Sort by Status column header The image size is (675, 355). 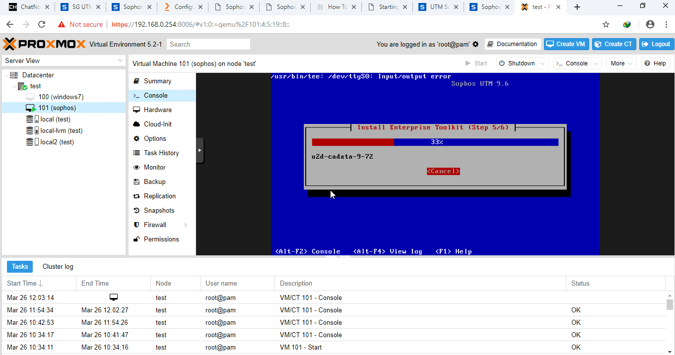pyautogui.click(x=615, y=283)
